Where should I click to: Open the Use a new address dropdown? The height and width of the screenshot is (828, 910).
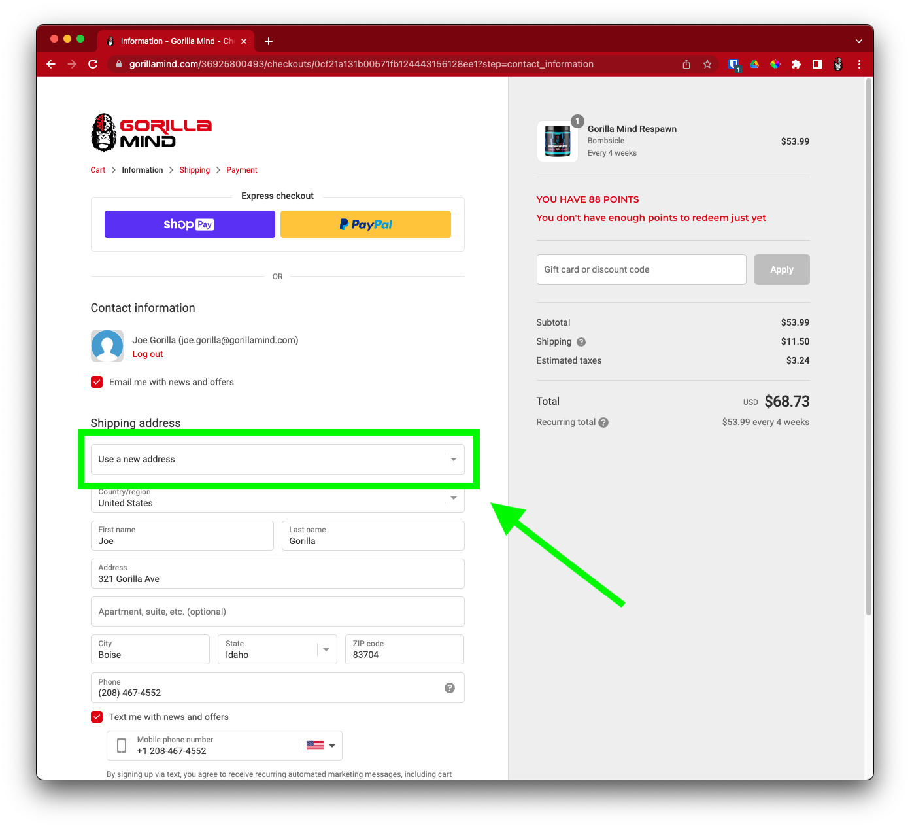point(277,459)
